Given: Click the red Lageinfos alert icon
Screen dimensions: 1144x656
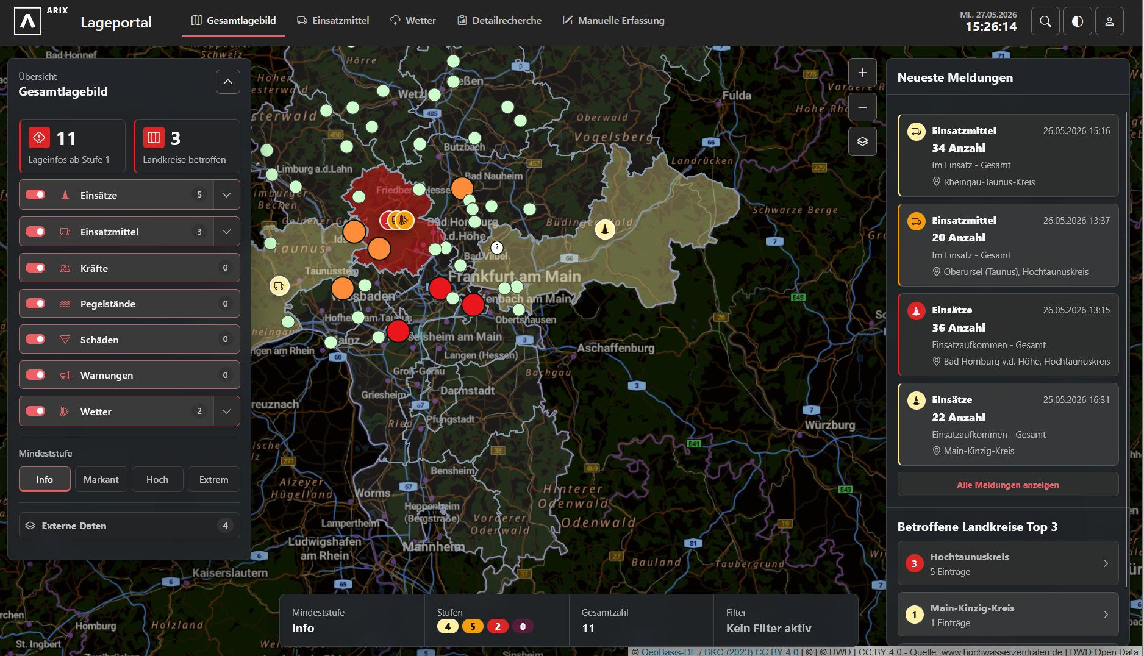Looking at the screenshot, I should [x=39, y=138].
